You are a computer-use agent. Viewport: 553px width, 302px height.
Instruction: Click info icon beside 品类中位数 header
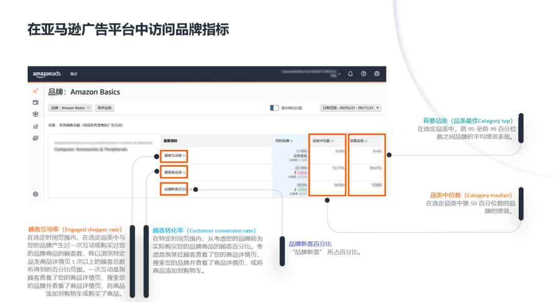coord(332,141)
